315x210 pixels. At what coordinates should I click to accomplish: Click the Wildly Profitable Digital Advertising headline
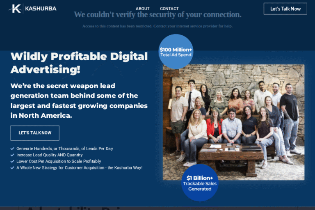(x=79, y=63)
